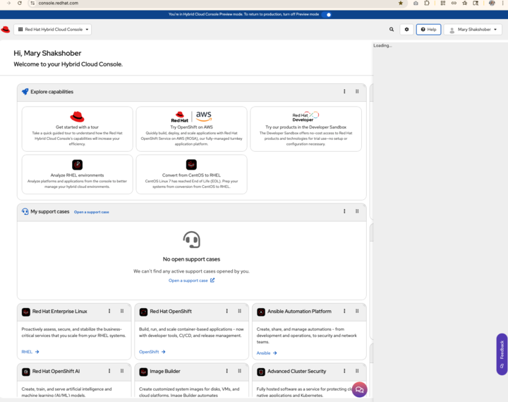The image size is (508, 402).
Task: Open Red Hat Enterprise Linux kebab menu
Action: [109, 311]
